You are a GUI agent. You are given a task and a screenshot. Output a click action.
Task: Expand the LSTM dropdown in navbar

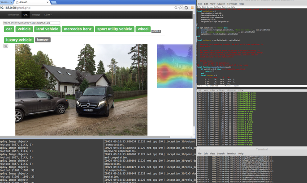48,15
